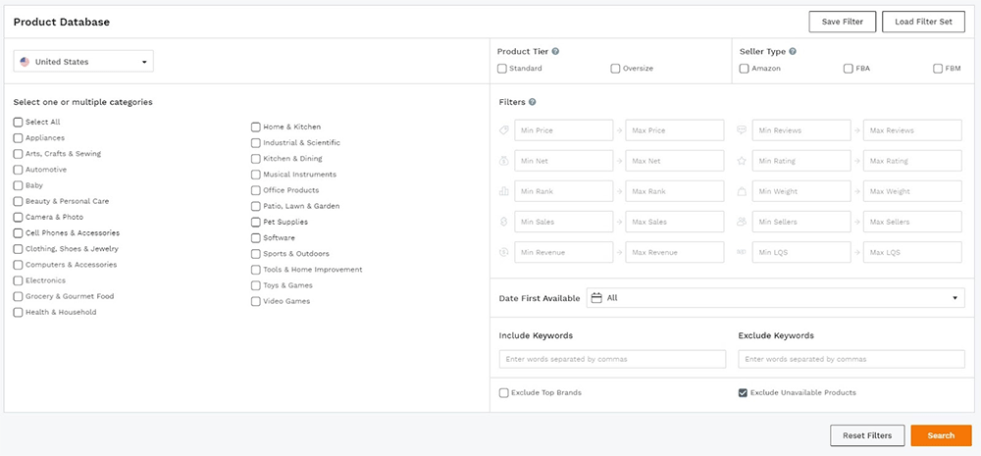The width and height of the screenshot is (981, 456).
Task: Click the bar chart icon next to Min Rank
Action: (x=504, y=191)
